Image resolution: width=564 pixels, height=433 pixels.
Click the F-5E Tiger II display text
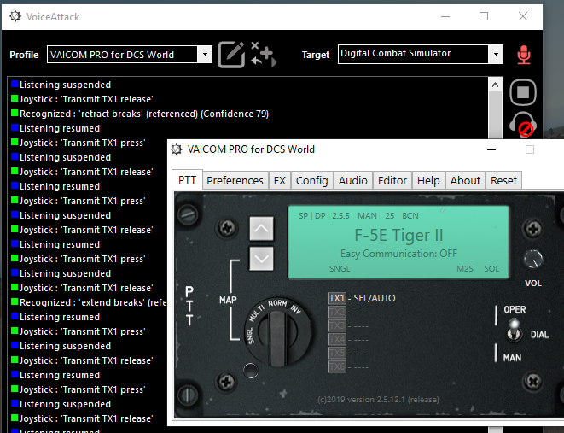[x=398, y=236]
